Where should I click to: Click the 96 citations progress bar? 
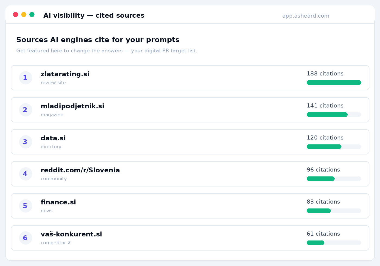[x=334, y=179]
